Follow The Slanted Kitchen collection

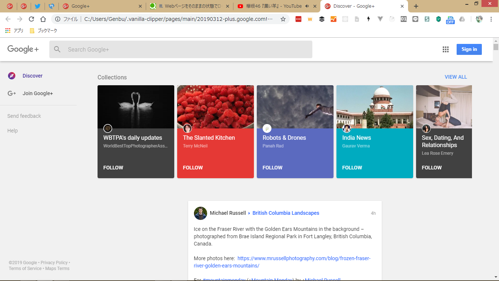[x=193, y=168]
